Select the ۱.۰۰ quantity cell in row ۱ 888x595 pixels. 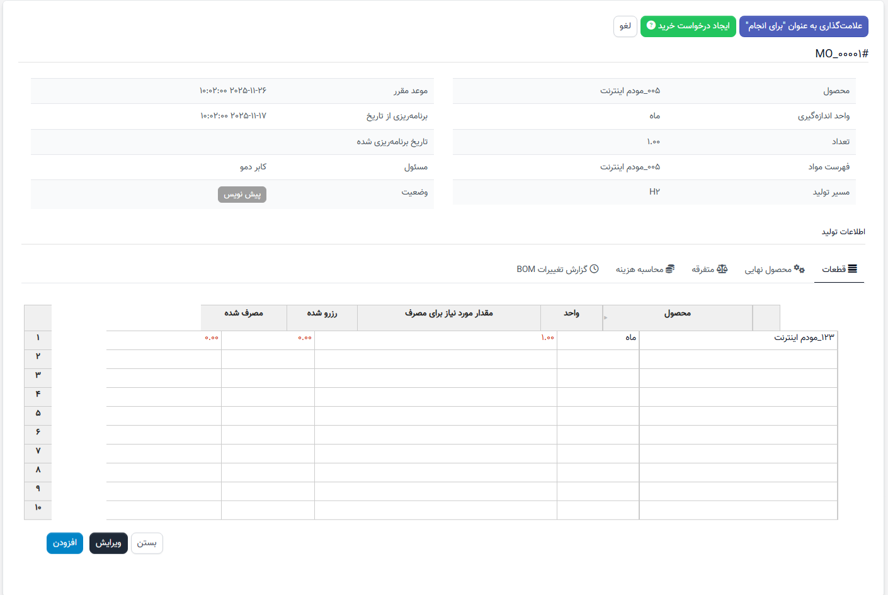[436, 341]
